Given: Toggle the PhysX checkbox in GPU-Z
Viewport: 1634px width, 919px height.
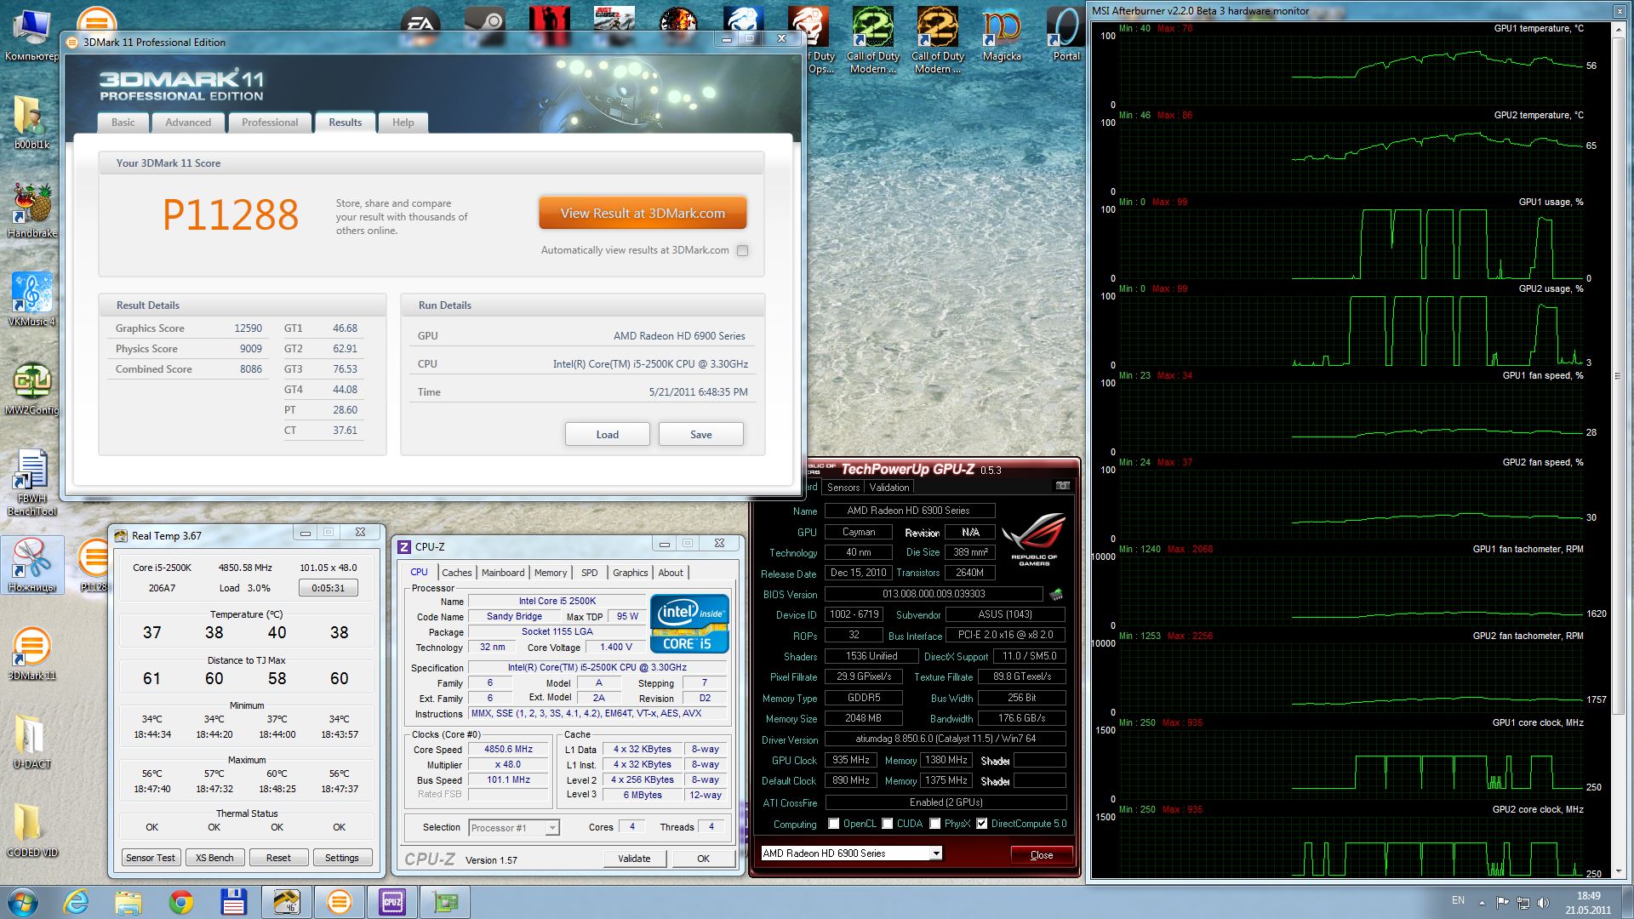Looking at the screenshot, I should [935, 824].
